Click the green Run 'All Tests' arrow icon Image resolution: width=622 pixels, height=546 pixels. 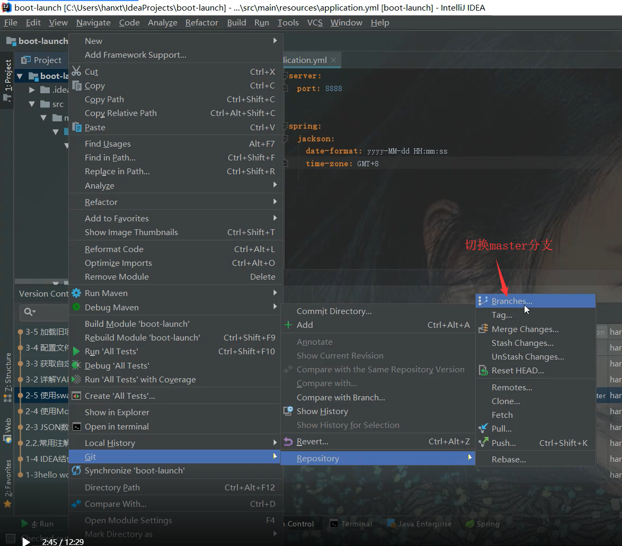coord(77,351)
